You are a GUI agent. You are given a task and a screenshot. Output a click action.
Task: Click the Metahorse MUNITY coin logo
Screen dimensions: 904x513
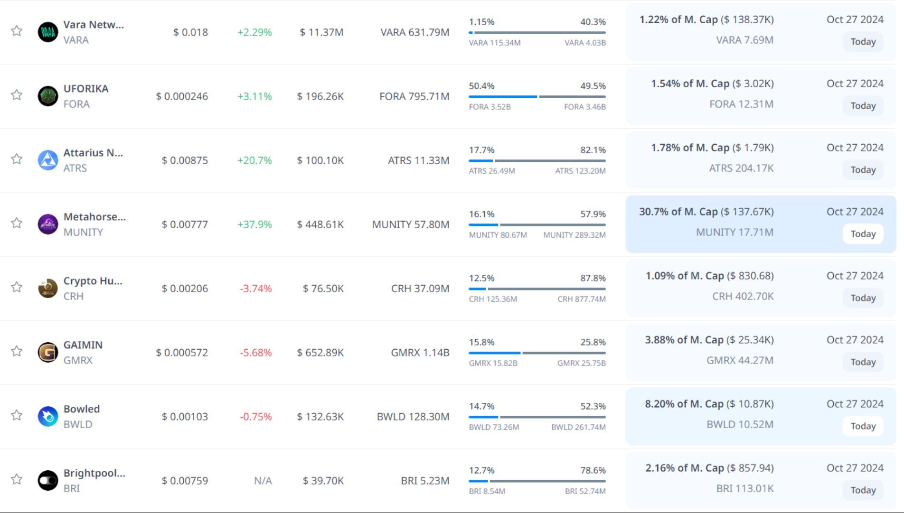pos(48,224)
